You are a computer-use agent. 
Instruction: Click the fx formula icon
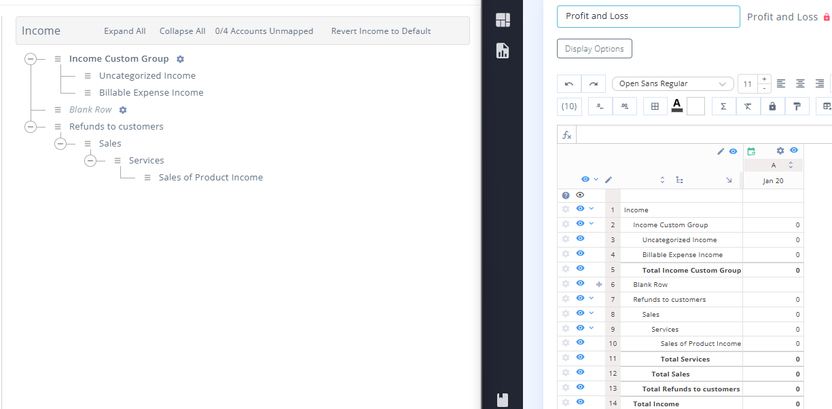[x=567, y=135]
